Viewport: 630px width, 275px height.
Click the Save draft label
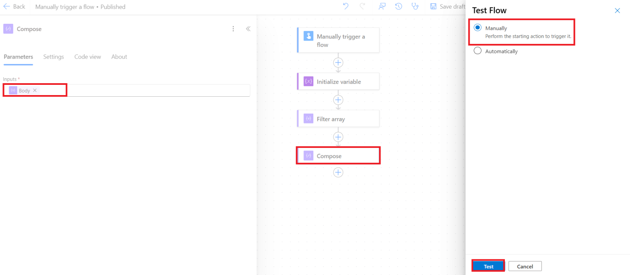pyautogui.click(x=452, y=7)
